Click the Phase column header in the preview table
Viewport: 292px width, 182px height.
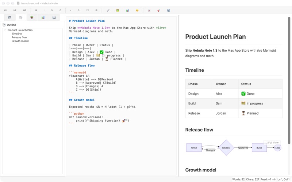(x=199, y=84)
